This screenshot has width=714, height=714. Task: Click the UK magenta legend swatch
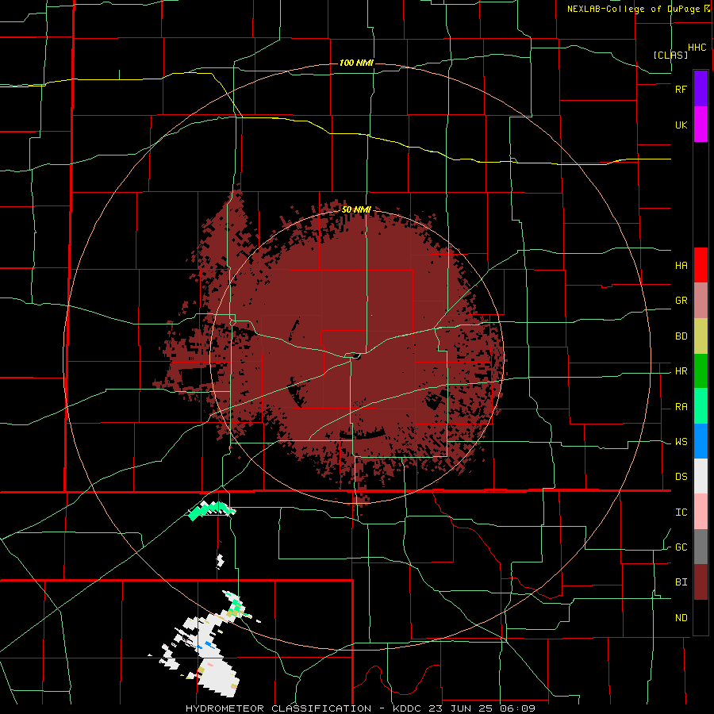pos(701,125)
